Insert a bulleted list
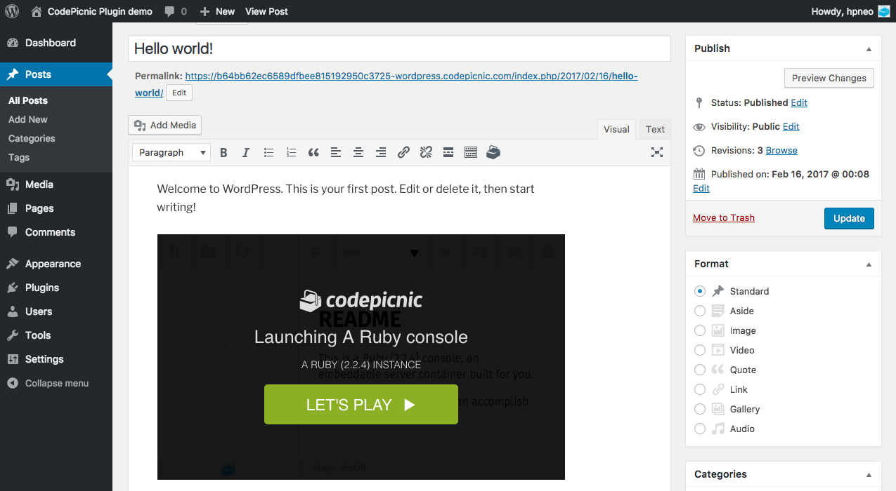 (268, 152)
